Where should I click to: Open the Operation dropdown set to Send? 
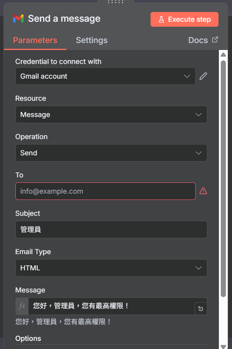click(111, 153)
